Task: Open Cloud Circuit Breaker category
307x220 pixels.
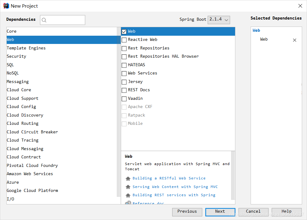Action: [x=62, y=132]
